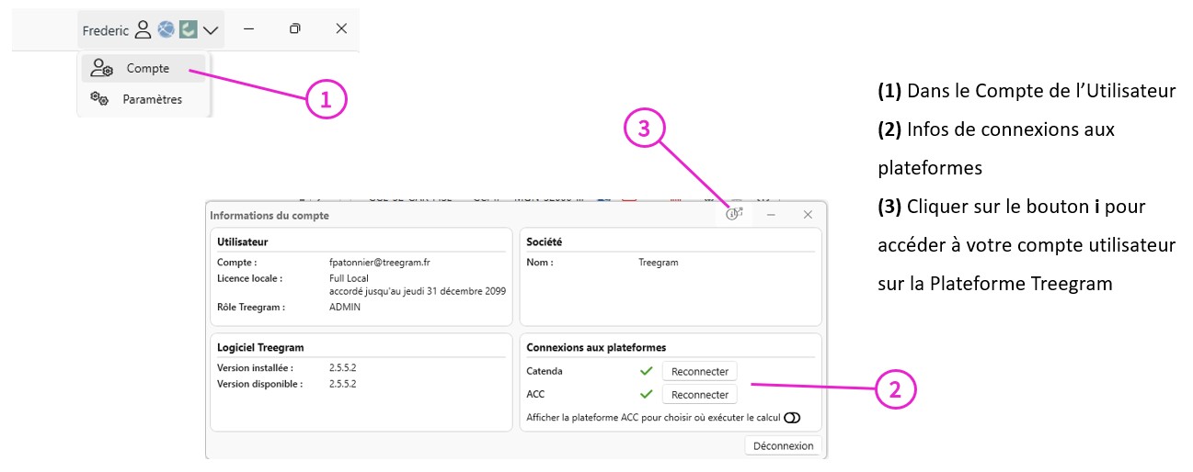1193x472 pixels.
Task: Click the email address fpatonnier@treegram.fr
Action: (x=379, y=263)
